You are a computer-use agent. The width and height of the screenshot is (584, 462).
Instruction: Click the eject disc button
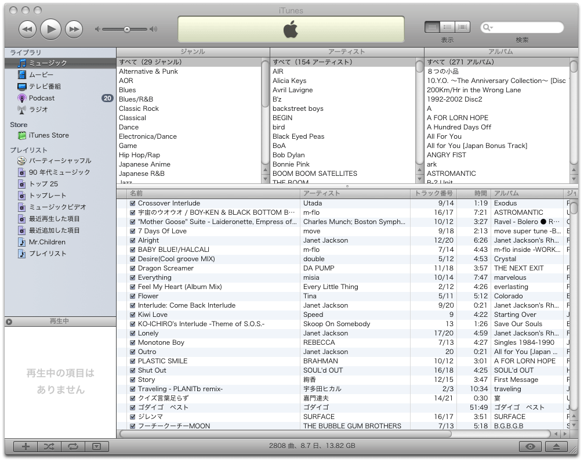(556, 446)
